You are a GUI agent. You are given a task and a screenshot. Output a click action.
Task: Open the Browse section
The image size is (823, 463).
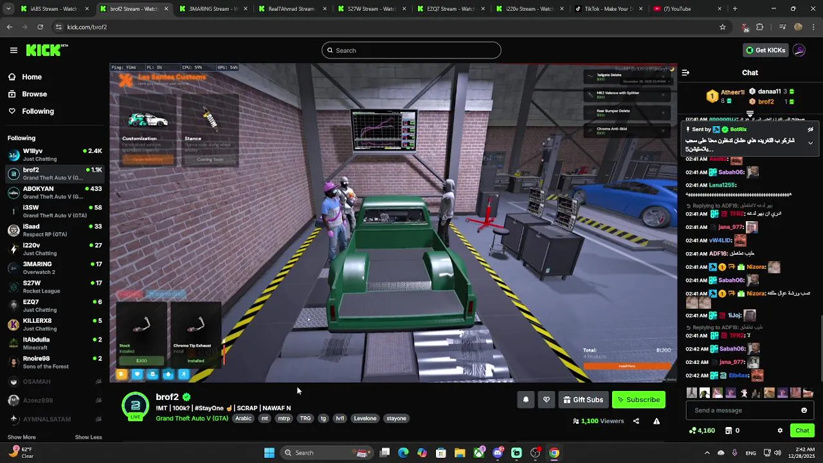click(28, 94)
